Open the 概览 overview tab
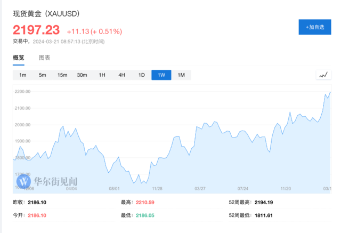The height and width of the screenshot is (233, 341). point(19,58)
